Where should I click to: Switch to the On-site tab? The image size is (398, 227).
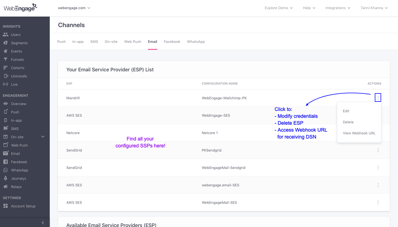111,41
